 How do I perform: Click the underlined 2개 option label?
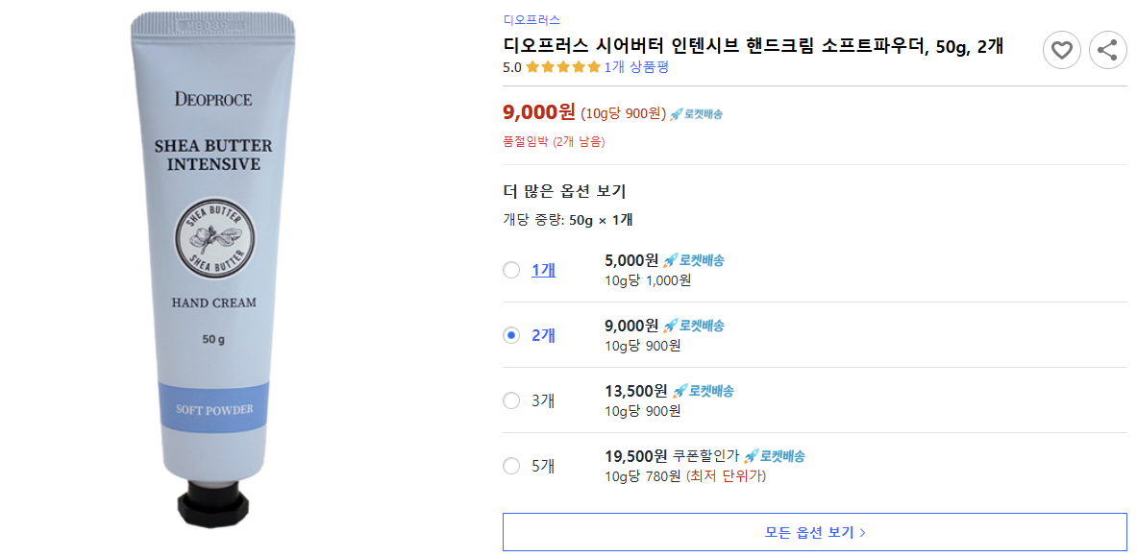click(545, 334)
